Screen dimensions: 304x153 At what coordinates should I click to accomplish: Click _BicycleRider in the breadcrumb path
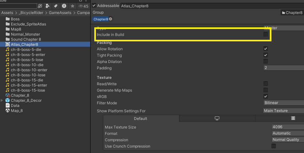tap(31, 13)
